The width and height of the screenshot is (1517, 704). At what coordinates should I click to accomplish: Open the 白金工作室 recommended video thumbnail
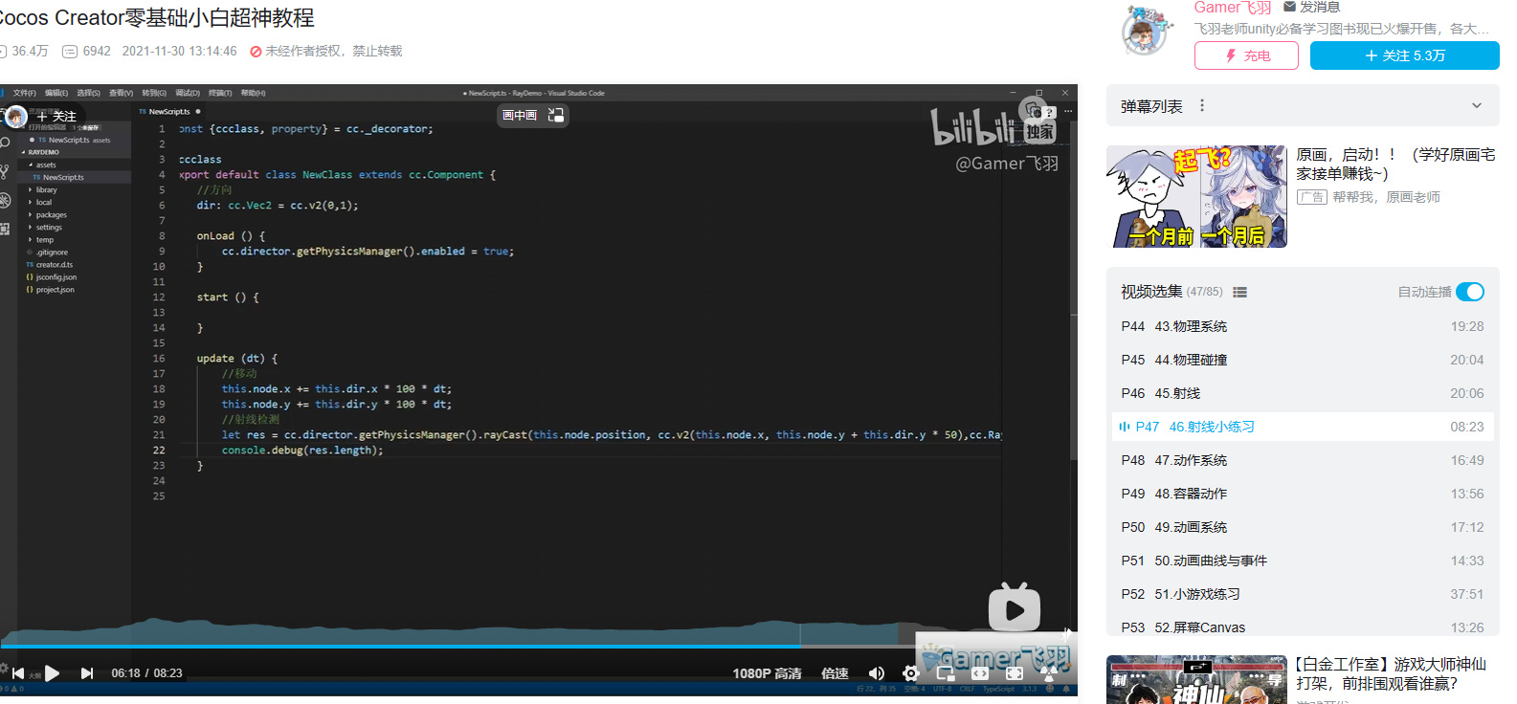pos(1196,680)
